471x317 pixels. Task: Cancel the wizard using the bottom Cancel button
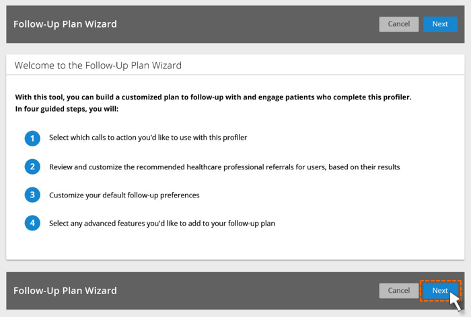click(398, 290)
